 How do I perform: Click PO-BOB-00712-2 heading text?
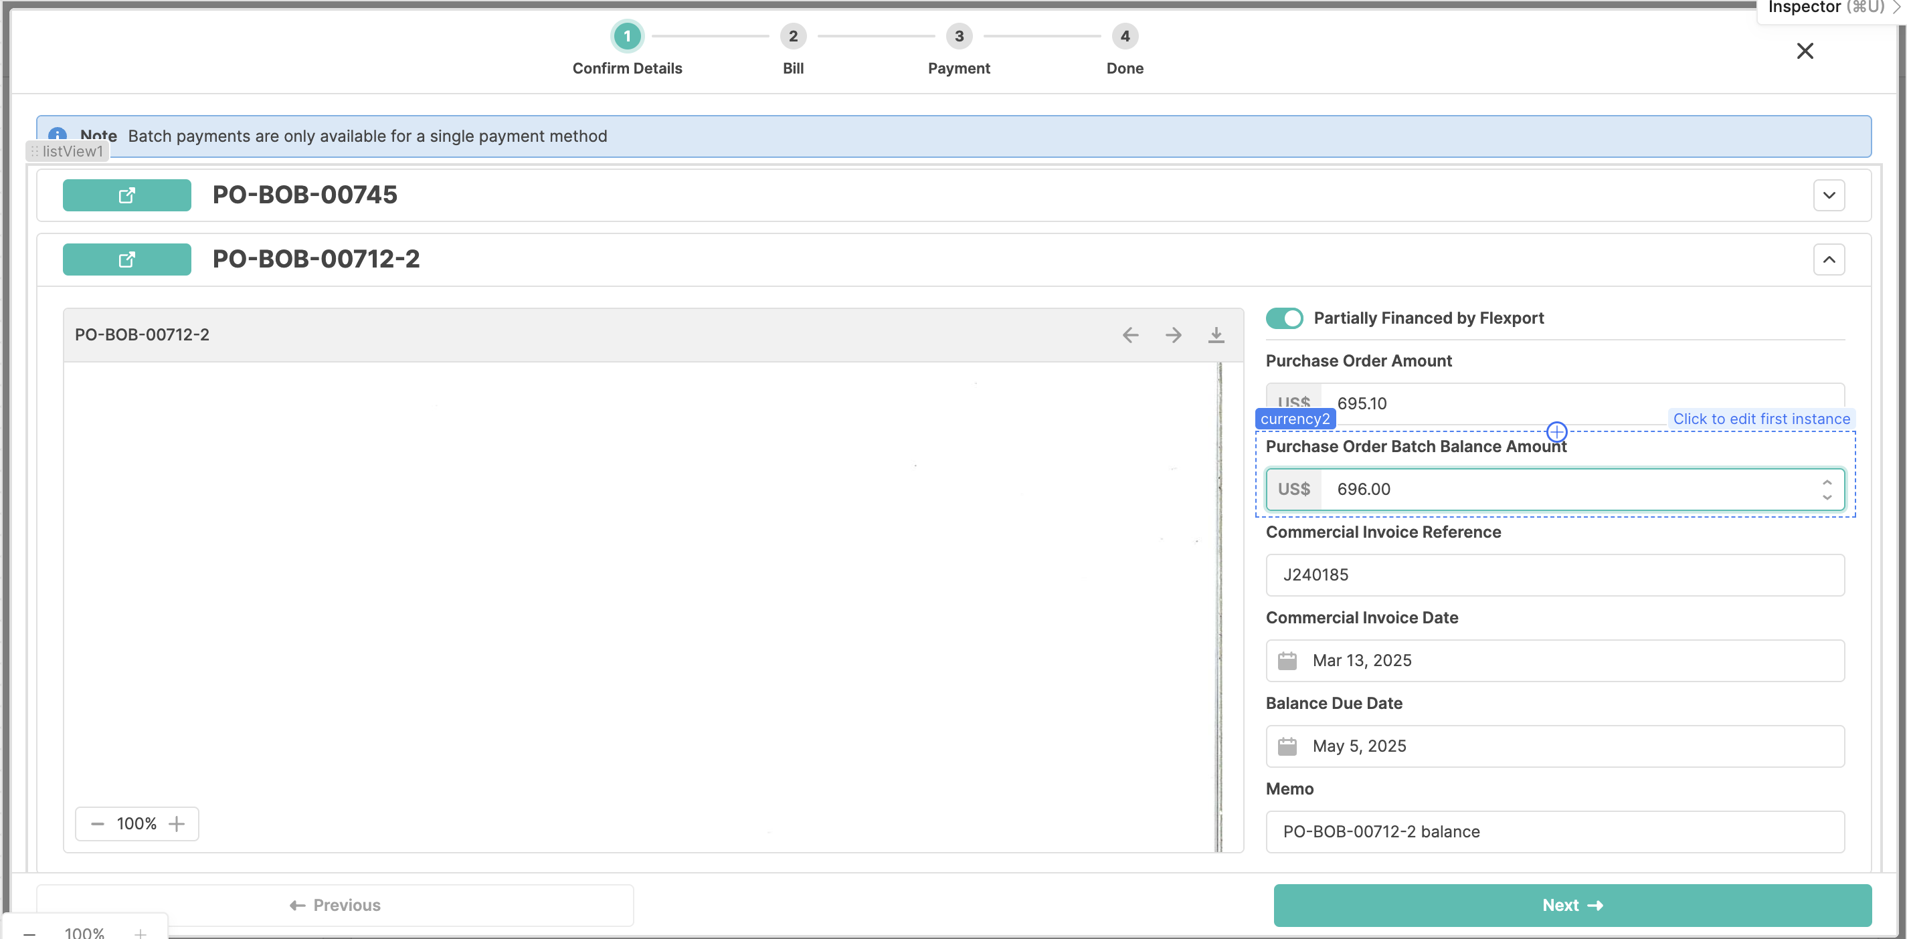pos(316,259)
